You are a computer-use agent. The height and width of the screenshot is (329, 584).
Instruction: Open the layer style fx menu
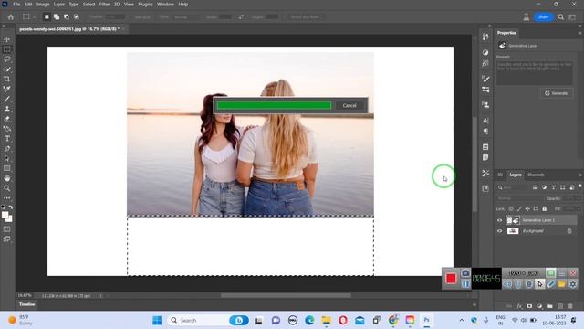pos(519,306)
